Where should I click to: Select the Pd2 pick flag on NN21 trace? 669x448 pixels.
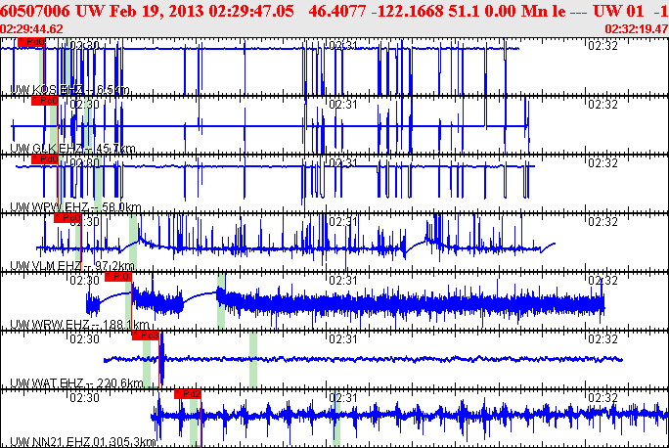[x=188, y=394]
